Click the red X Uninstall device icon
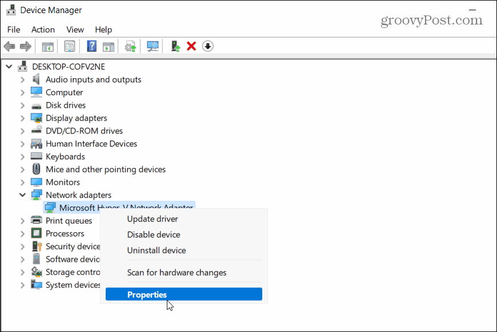Image resolution: width=497 pixels, height=332 pixels. [191, 47]
